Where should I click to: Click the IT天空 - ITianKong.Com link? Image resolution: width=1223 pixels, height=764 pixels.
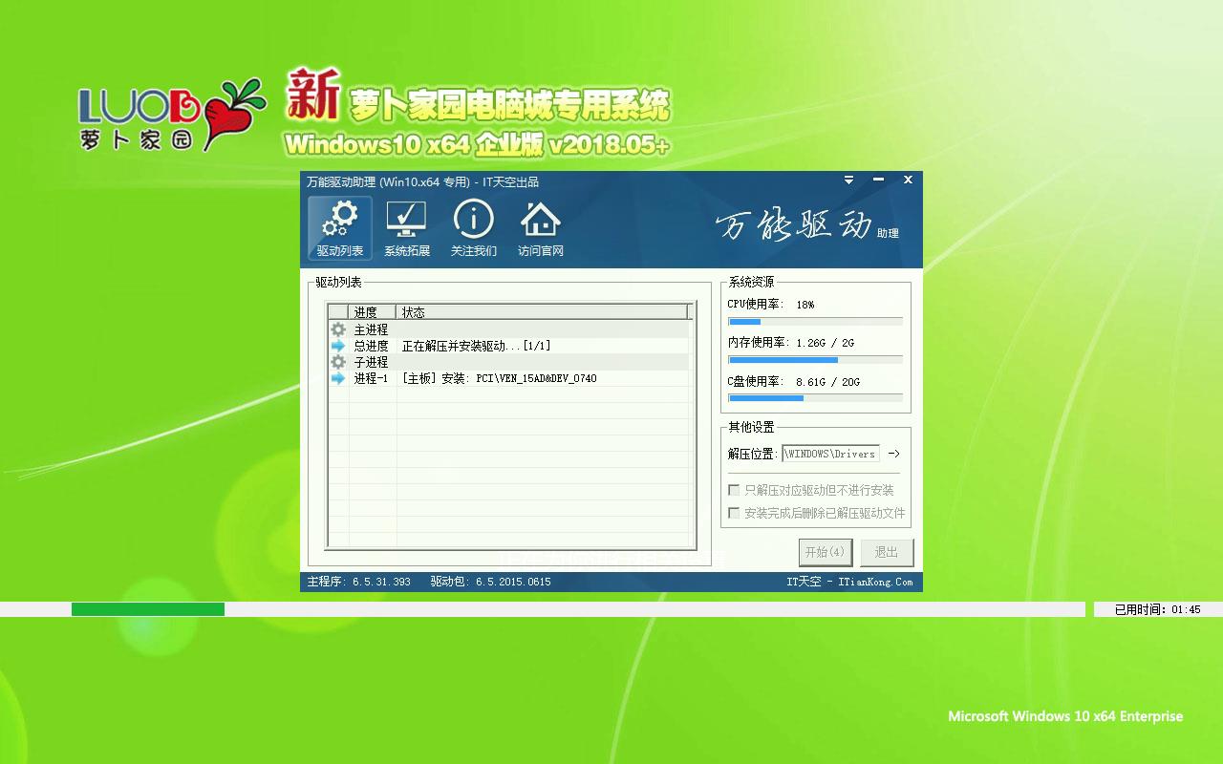pyautogui.click(x=849, y=582)
